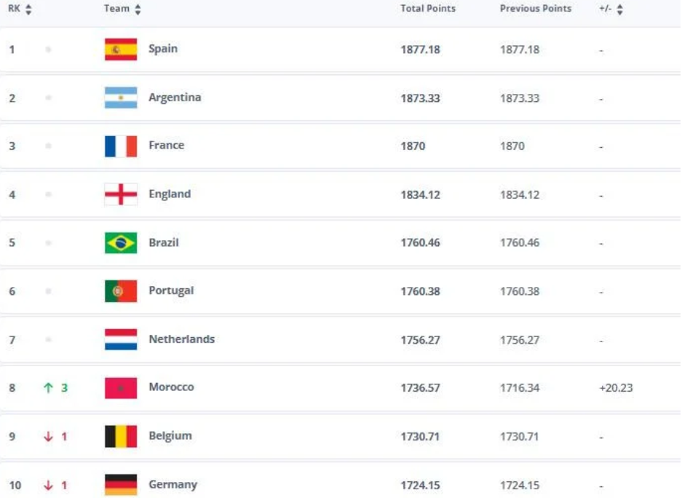The image size is (682, 498).
Task: Click Morocco's green up-arrow rank change
Action: tap(49, 388)
